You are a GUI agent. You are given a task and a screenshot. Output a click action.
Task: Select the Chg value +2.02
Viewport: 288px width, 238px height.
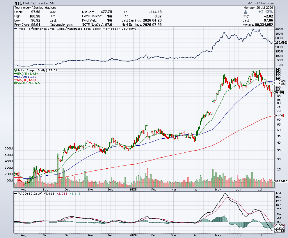point(268,16)
